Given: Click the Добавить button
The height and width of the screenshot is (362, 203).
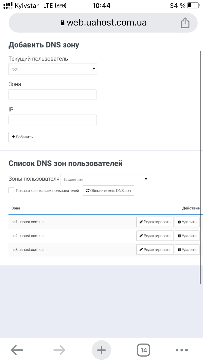Looking at the screenshot, I should click(x=22, y=137).
